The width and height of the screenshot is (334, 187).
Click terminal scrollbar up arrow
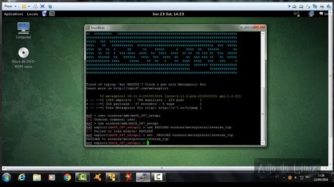coord(263,34)
